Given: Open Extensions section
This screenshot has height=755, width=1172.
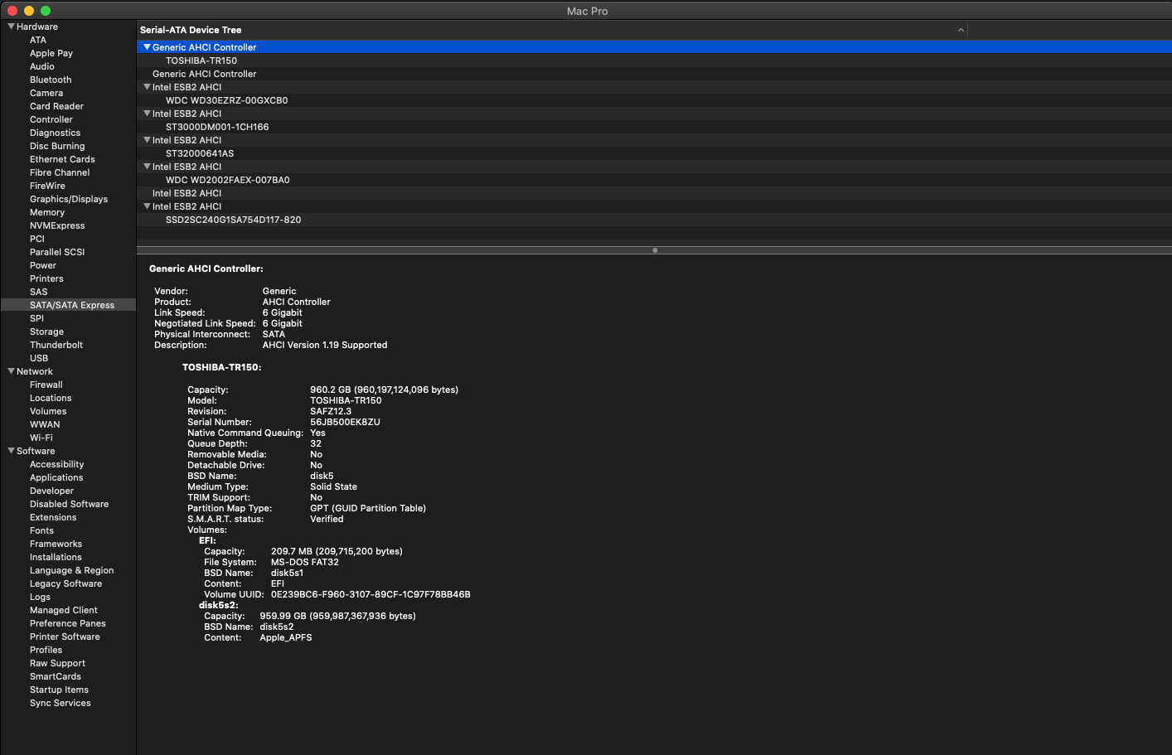Looking at the screenshot, I should [53, 517].
